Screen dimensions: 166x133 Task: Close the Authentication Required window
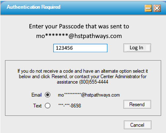(x=157, y=8)
